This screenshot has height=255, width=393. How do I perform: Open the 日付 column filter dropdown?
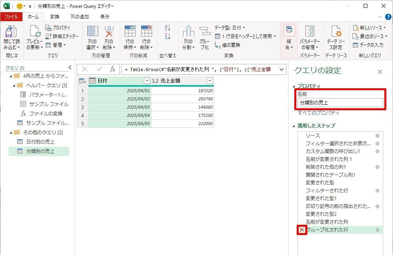coord(147,81)
